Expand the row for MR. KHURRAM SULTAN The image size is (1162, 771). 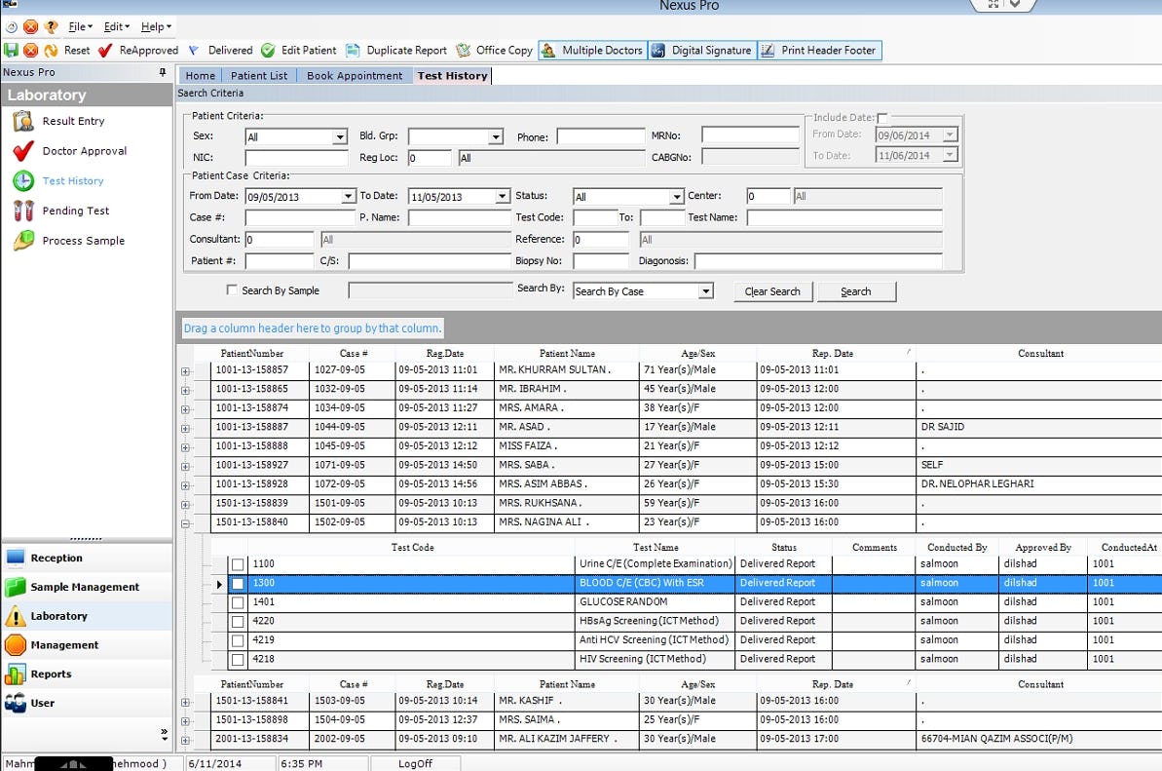(x=184, y=370)
